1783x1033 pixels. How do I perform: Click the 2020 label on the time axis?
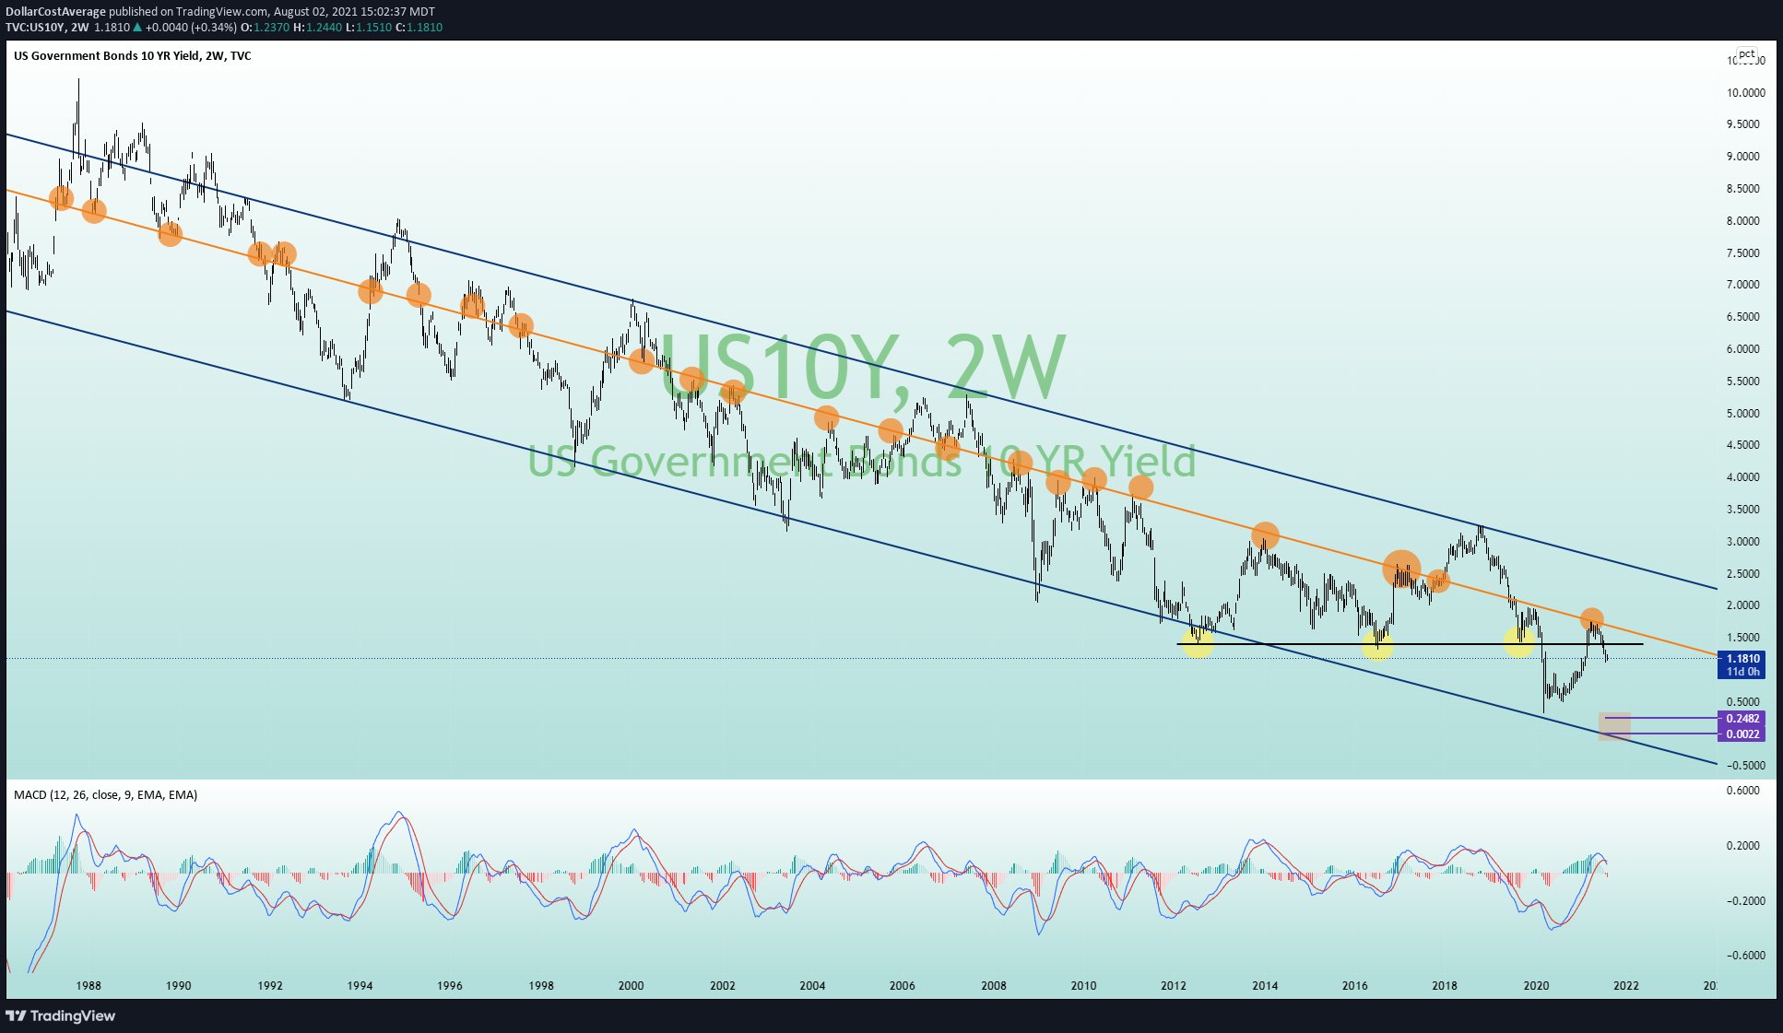1535,985
